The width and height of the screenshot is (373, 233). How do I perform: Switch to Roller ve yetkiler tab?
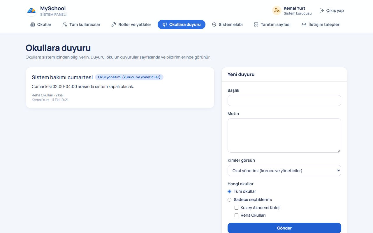coord(131,24)
